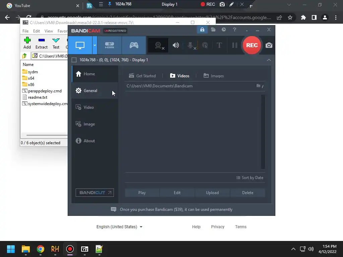Open the screen recording mode dropdown arrow
Image resolution: width=343 pixels, height=257 pixels.
click(95, 45)
